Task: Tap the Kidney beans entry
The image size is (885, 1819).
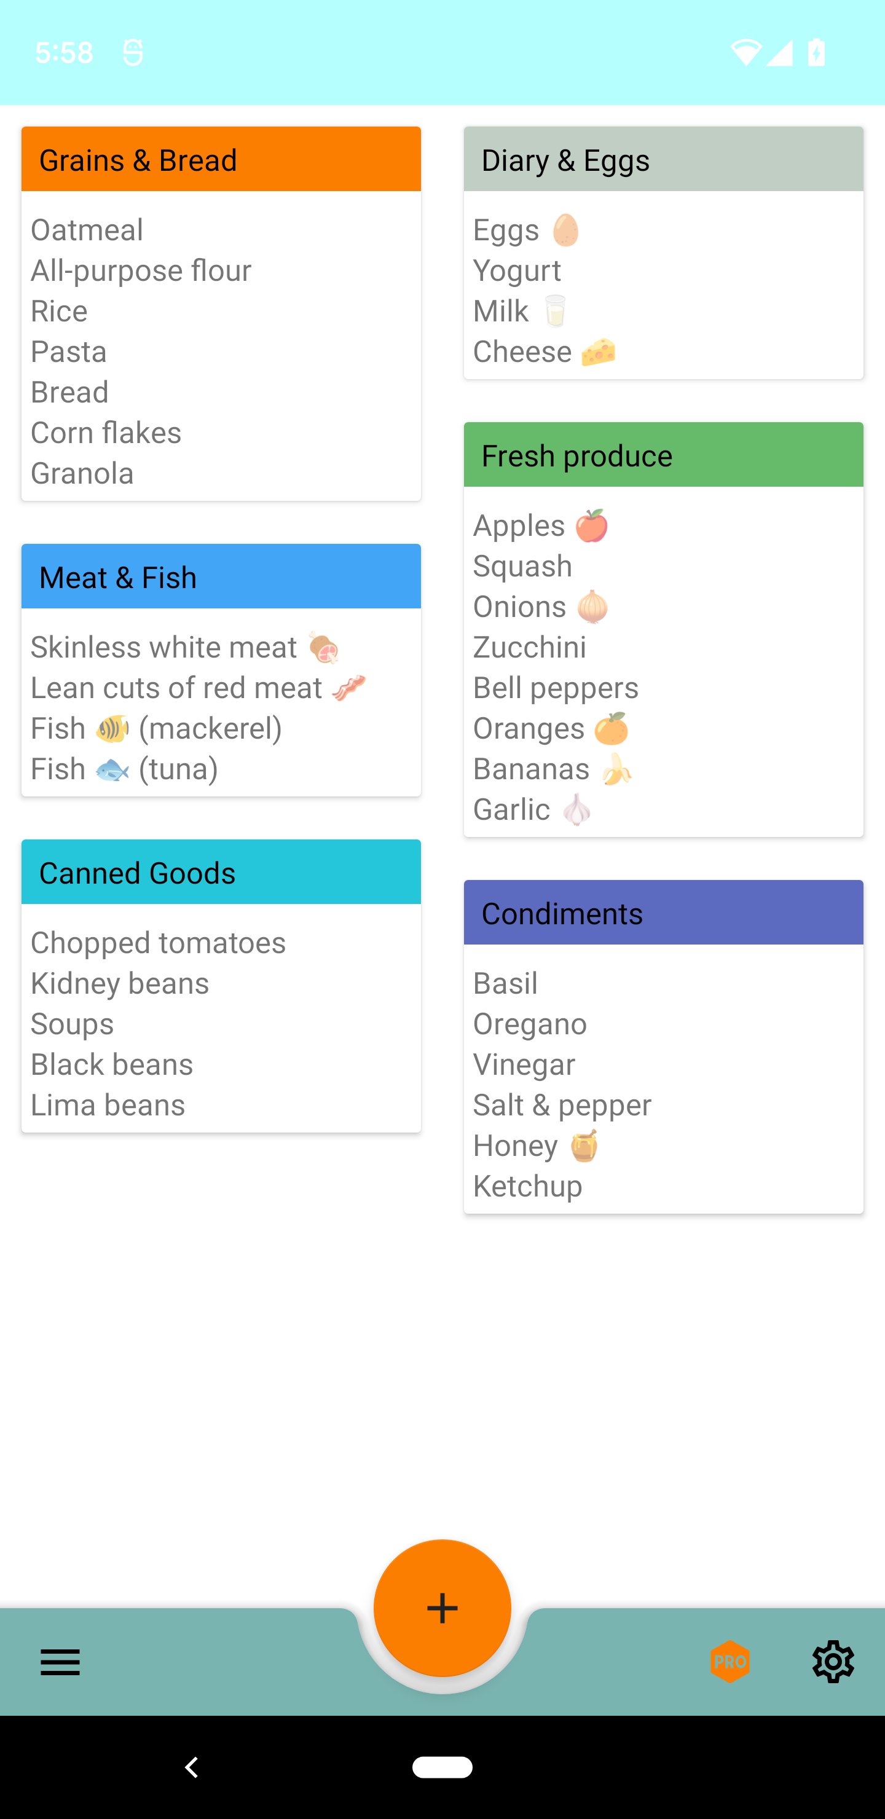Action: (120, 984)
